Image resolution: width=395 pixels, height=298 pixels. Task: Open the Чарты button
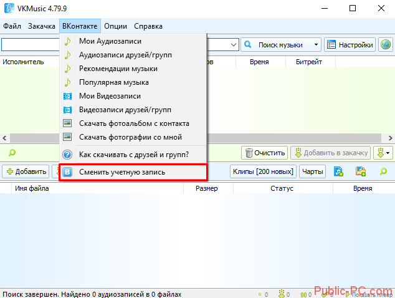click(x=312, y=171)
